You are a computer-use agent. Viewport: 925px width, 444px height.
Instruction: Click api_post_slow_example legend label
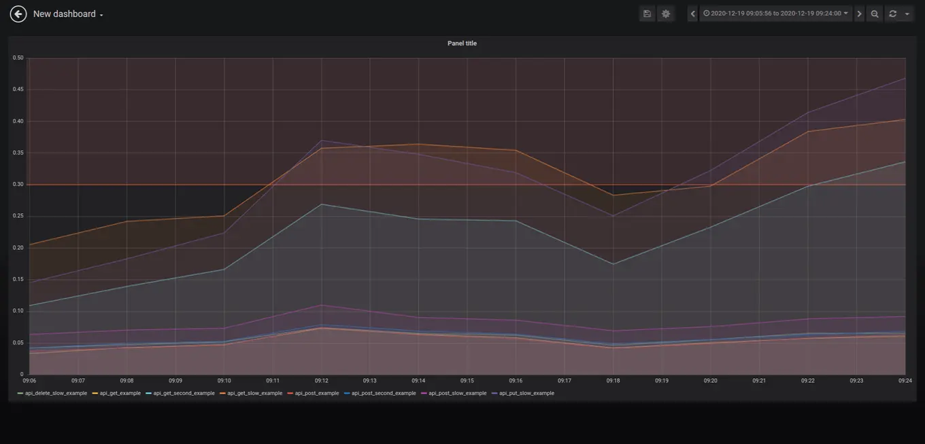458,393
